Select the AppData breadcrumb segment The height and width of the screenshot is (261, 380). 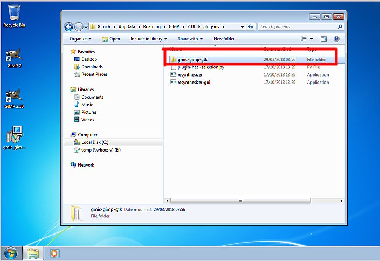[x=127, y=26]
